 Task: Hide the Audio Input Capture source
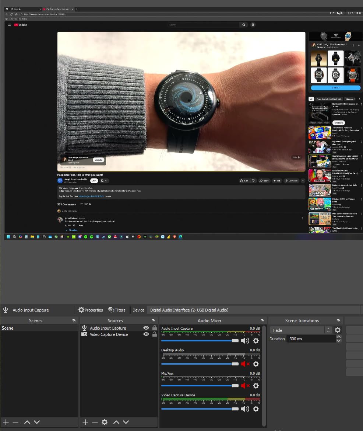146,328
